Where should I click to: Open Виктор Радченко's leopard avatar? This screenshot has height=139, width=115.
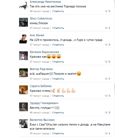[x=23, y=73]
